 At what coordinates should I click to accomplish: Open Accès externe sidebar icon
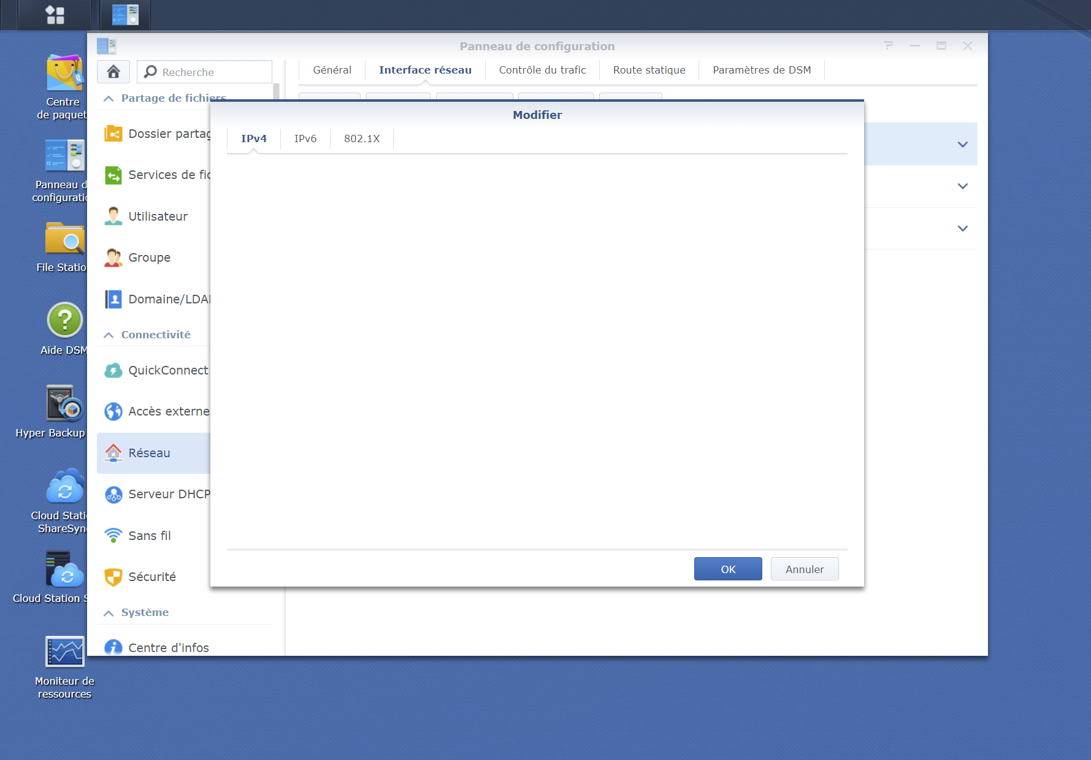[x=113, y=411]
